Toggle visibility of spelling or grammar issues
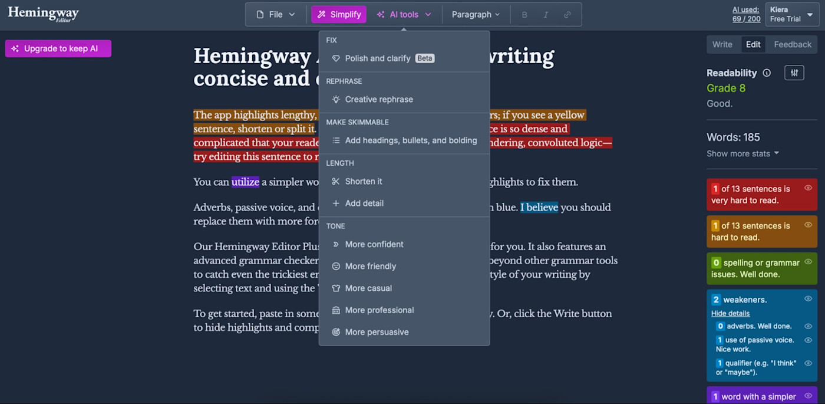The height and width of the screenshot is (404, 825). 808,262
